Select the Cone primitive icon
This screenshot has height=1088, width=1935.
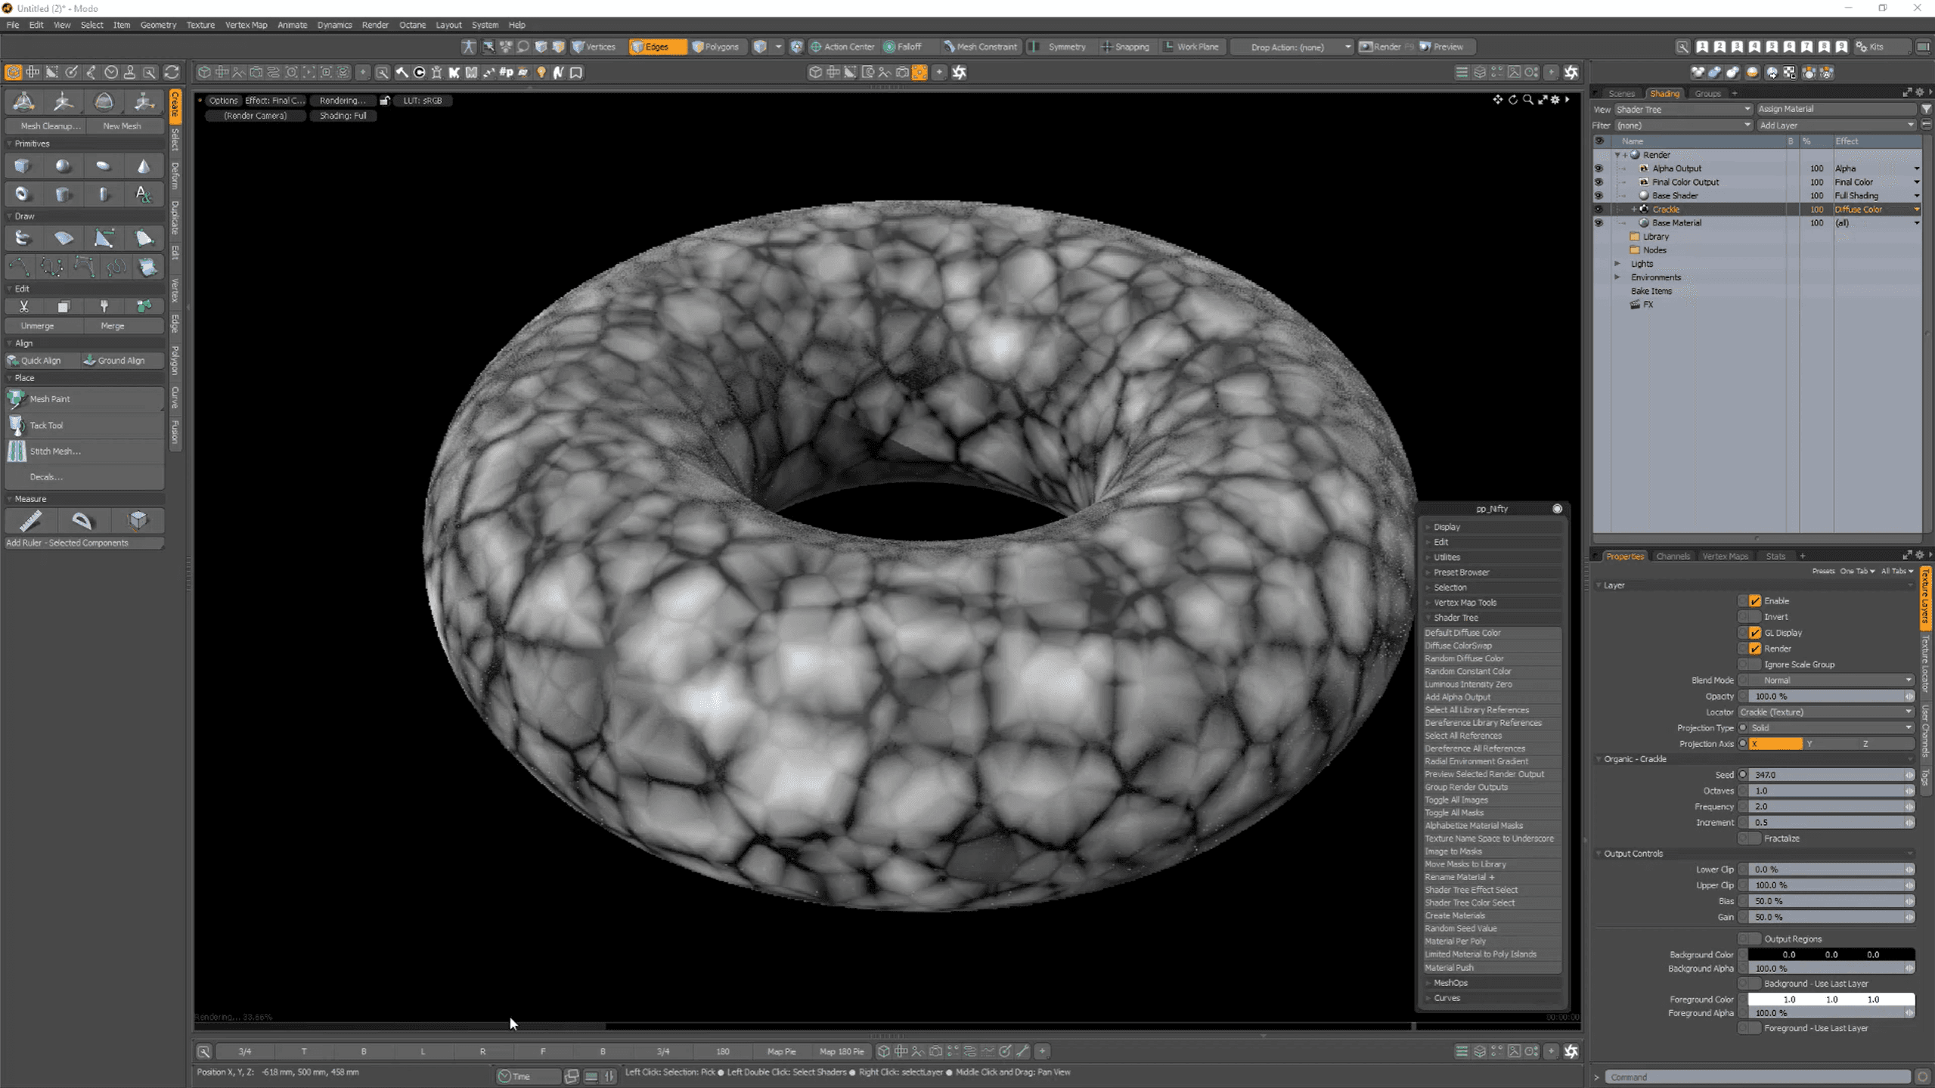[x=144, y=166]
